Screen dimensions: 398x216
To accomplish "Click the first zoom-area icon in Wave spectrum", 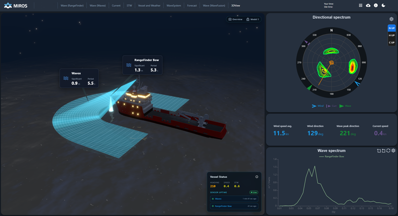I will click(379, 150).
